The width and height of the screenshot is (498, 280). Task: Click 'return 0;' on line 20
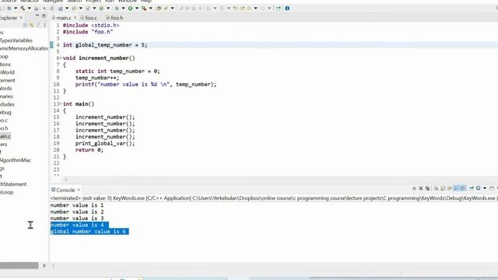click(x=89, y=150)
